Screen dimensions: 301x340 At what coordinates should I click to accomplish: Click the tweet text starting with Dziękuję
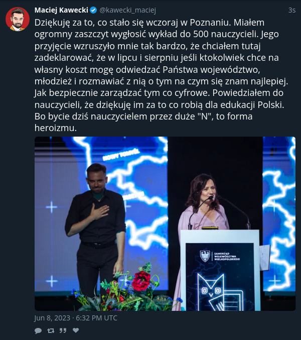pos(161,75)
